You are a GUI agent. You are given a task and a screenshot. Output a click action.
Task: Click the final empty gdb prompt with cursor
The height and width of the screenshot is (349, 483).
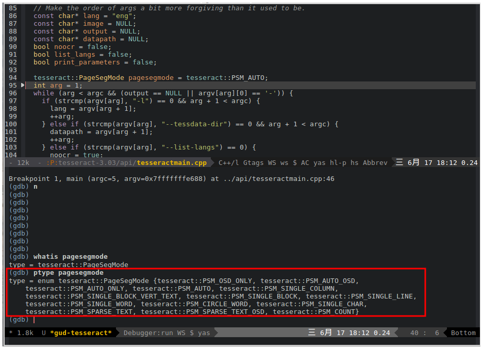(x=22, y=320)
